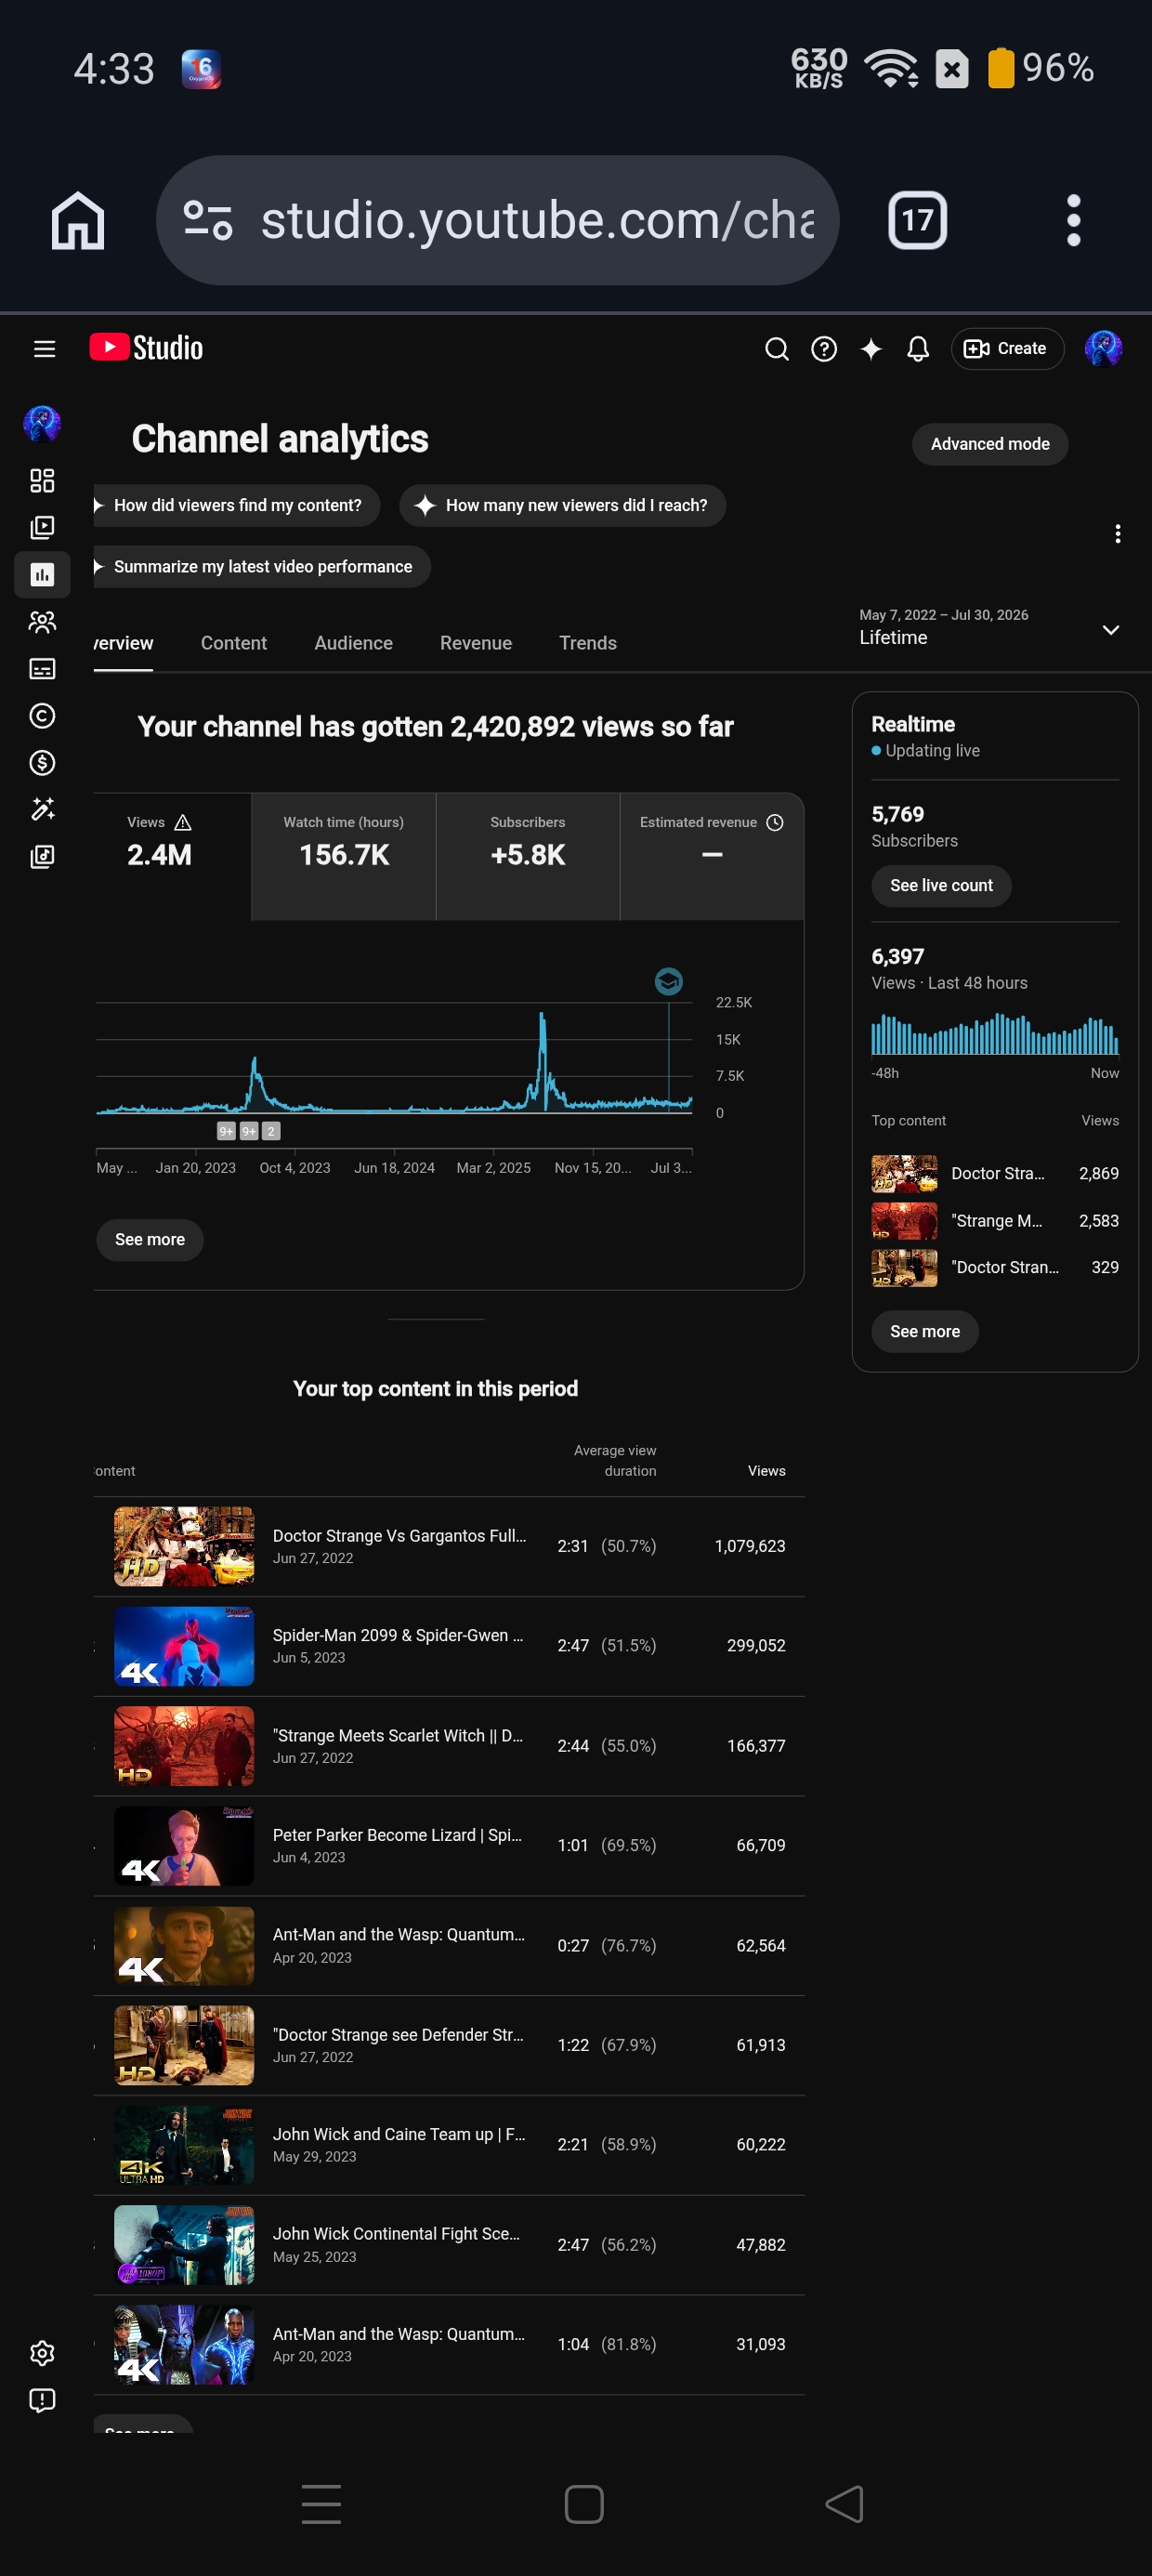Open Earn dollar sidebar icon
This screenshot has width=1152, height=2576.
(42, 763)
